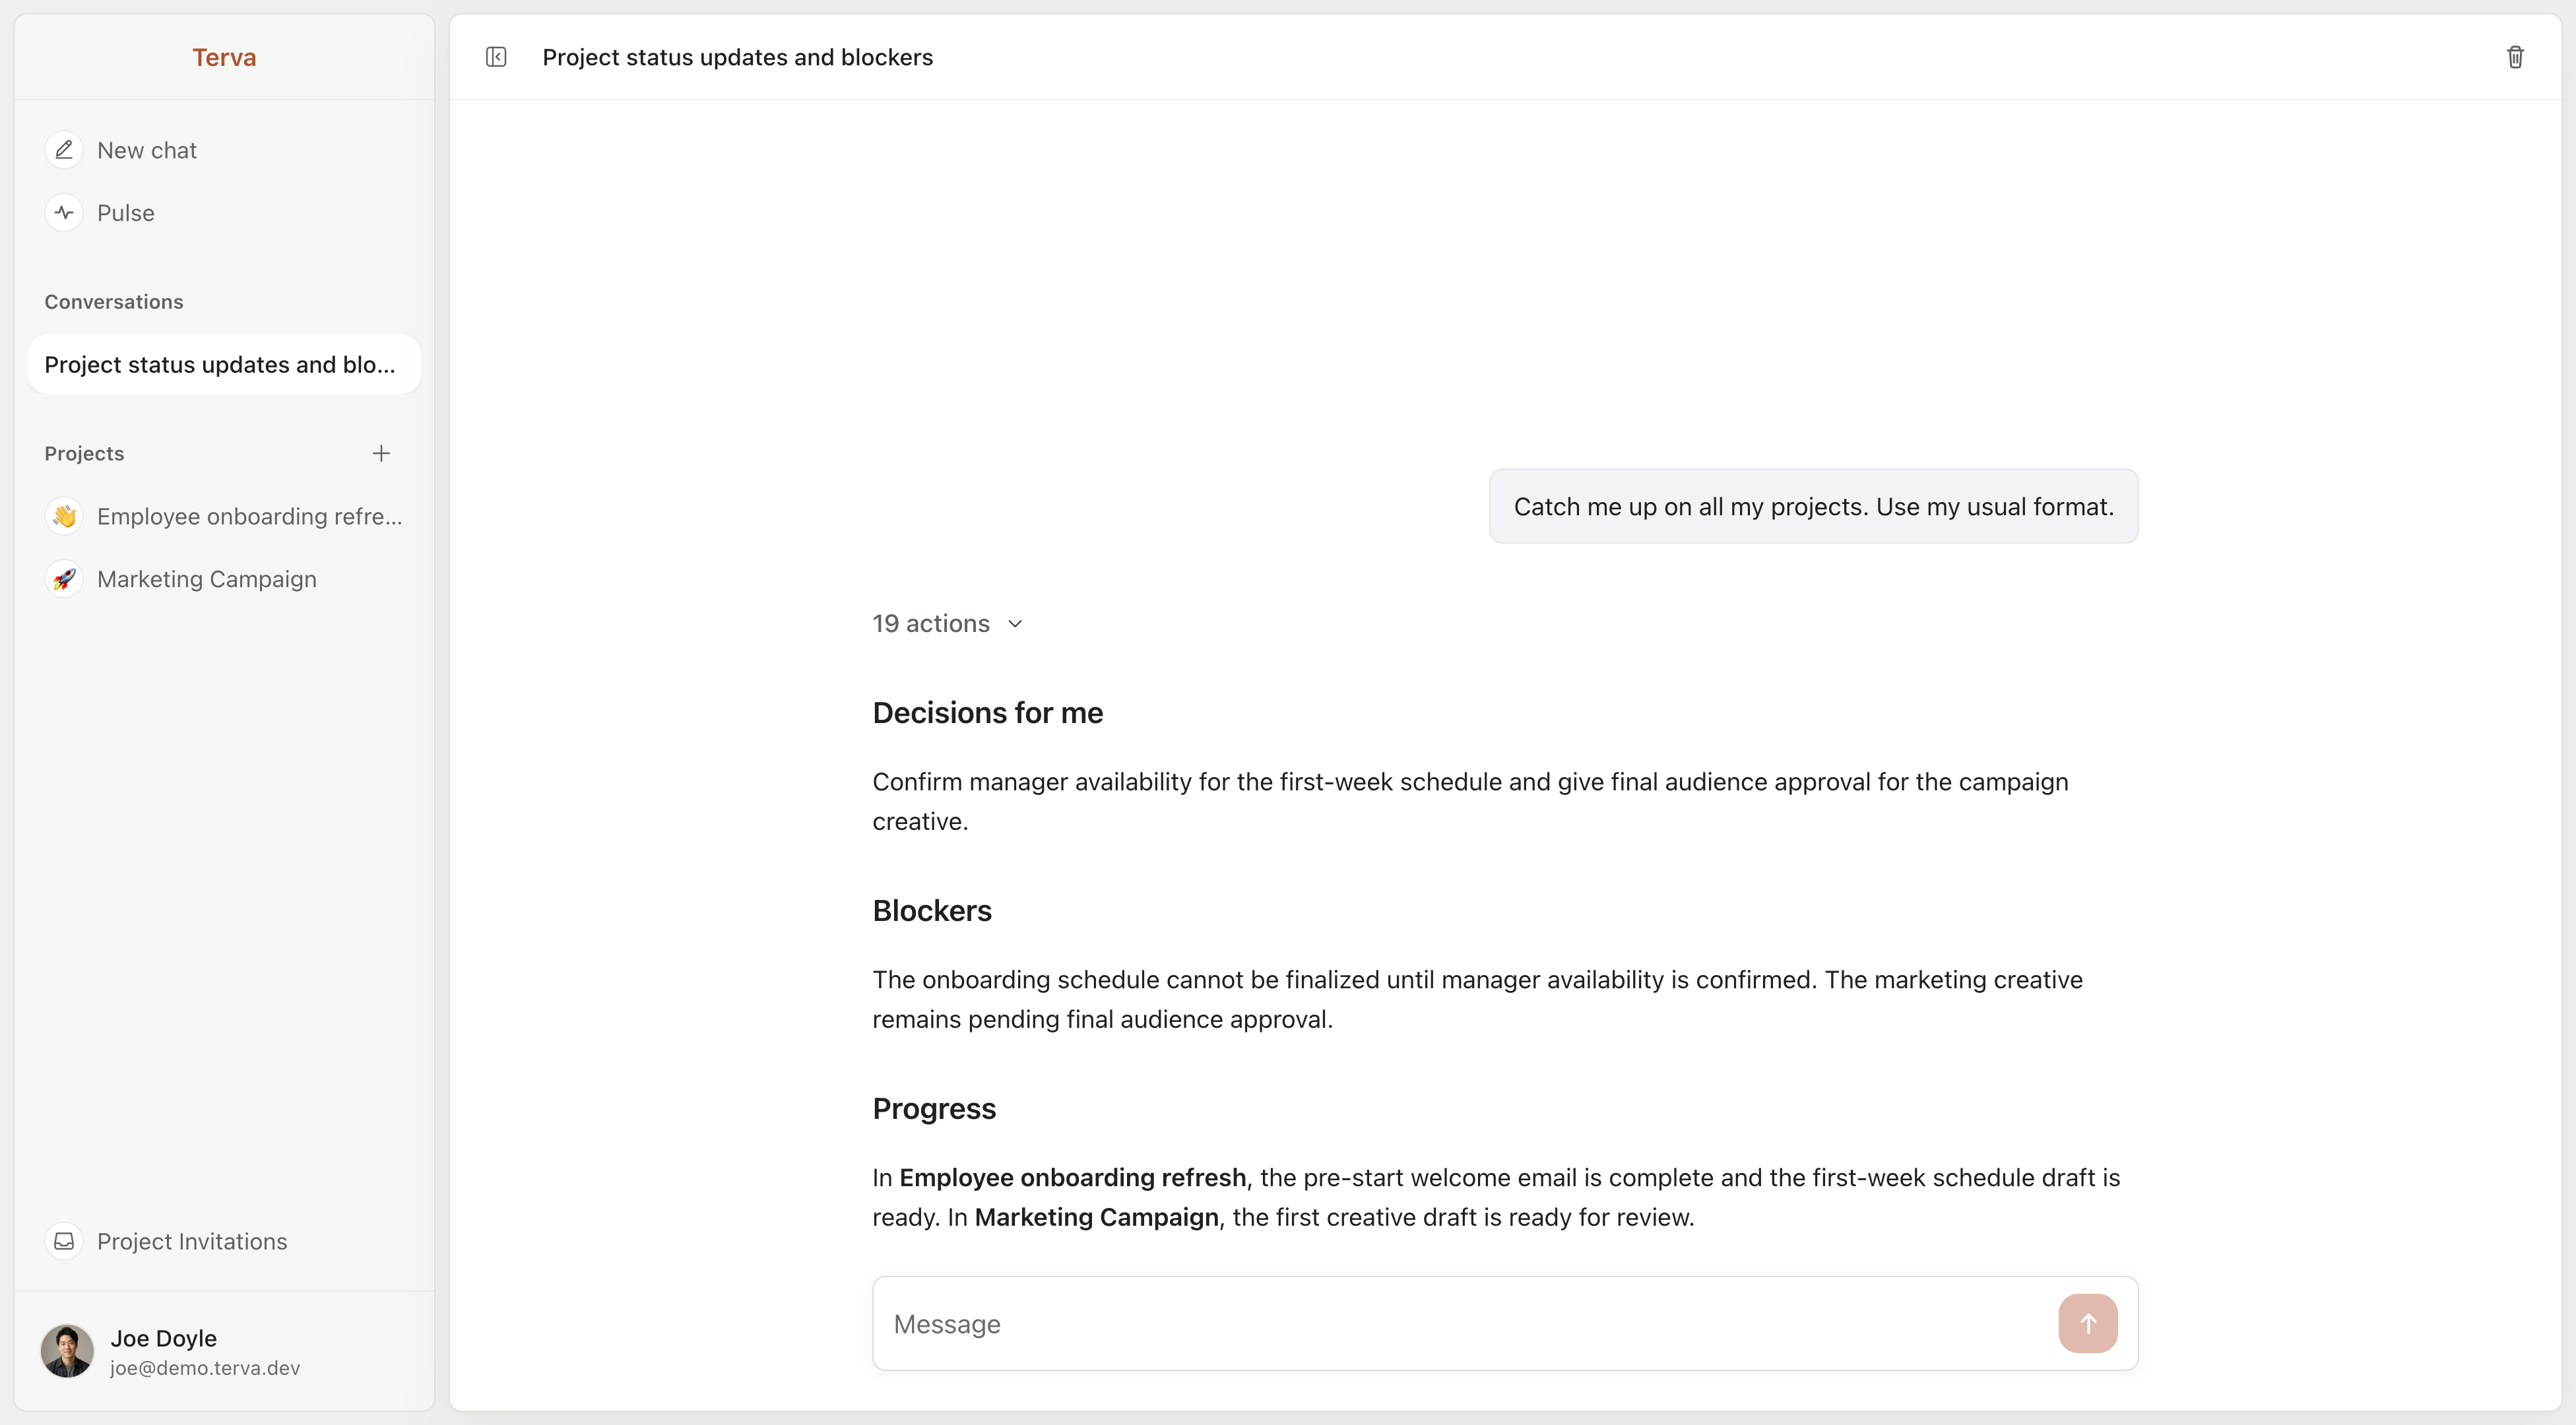Viewport: 2576px width, 1425px height.
Task: Expand the 19 actions disclosure
Action: tap(947, 623)
